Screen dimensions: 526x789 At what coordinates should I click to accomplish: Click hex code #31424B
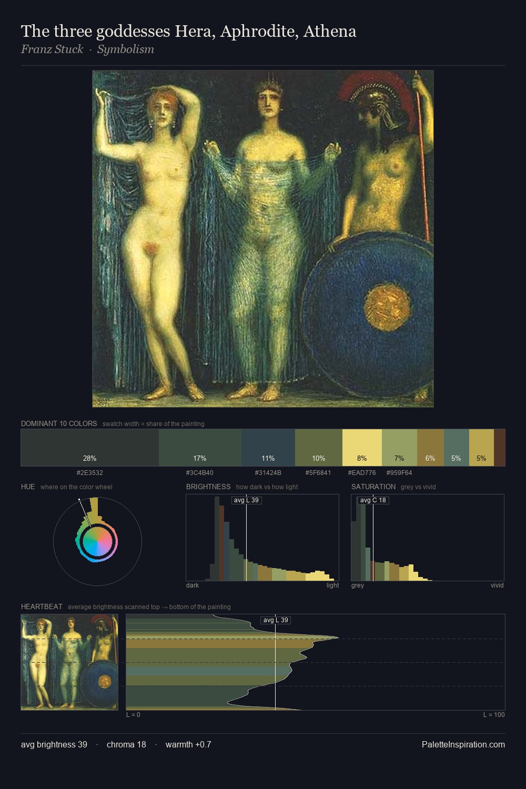pyautogui.click(x=268, y=473)
